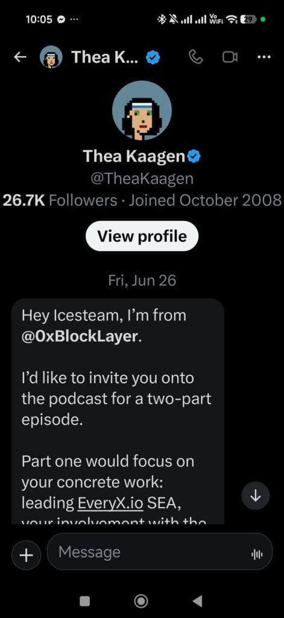Open the large pixel-art profile picture

[x=142, y=111]
